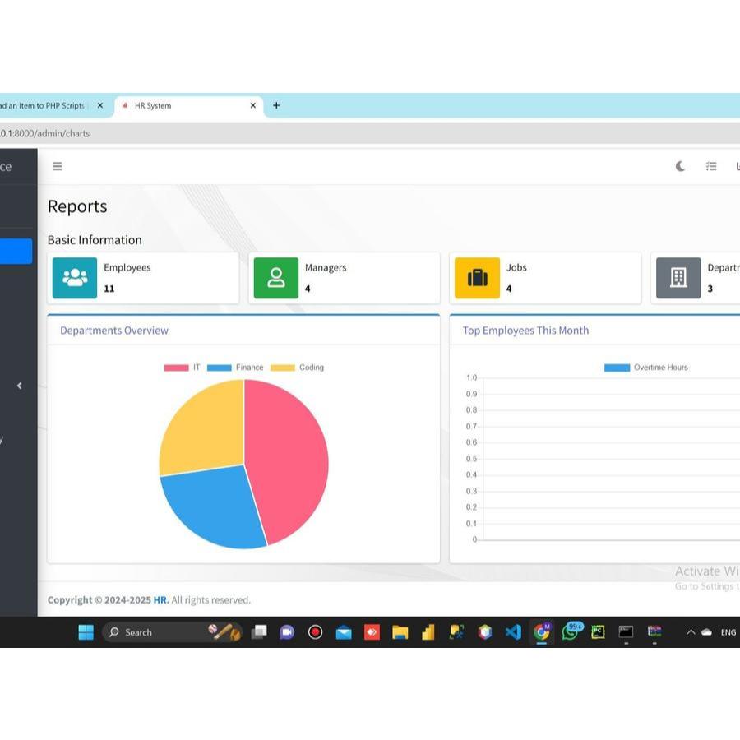Viewport: 740px width, 740px height.
Task: Switch to the PHP Scripts browser tab
Action: [x=45, y=106]
